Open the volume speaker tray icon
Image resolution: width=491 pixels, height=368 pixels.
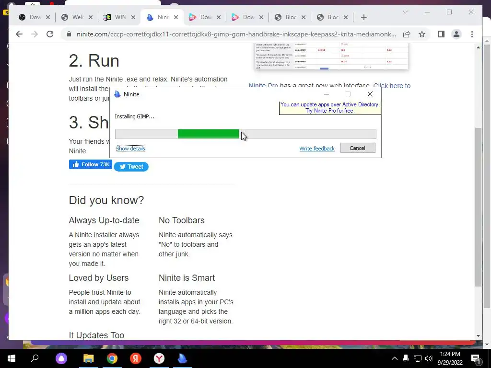[429, 358]
